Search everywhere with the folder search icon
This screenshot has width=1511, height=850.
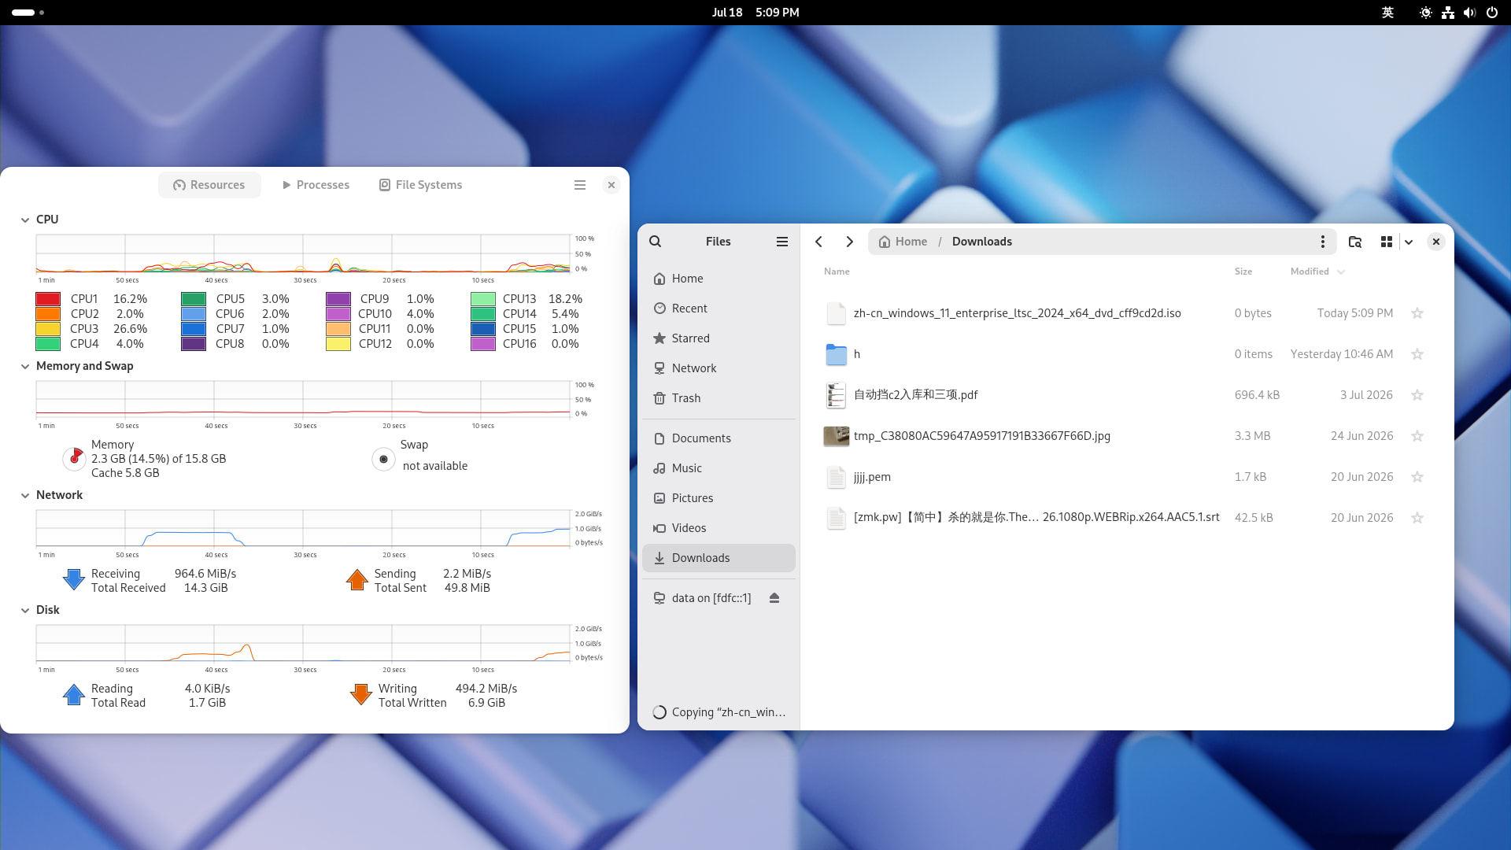[x=1355, y=242]
